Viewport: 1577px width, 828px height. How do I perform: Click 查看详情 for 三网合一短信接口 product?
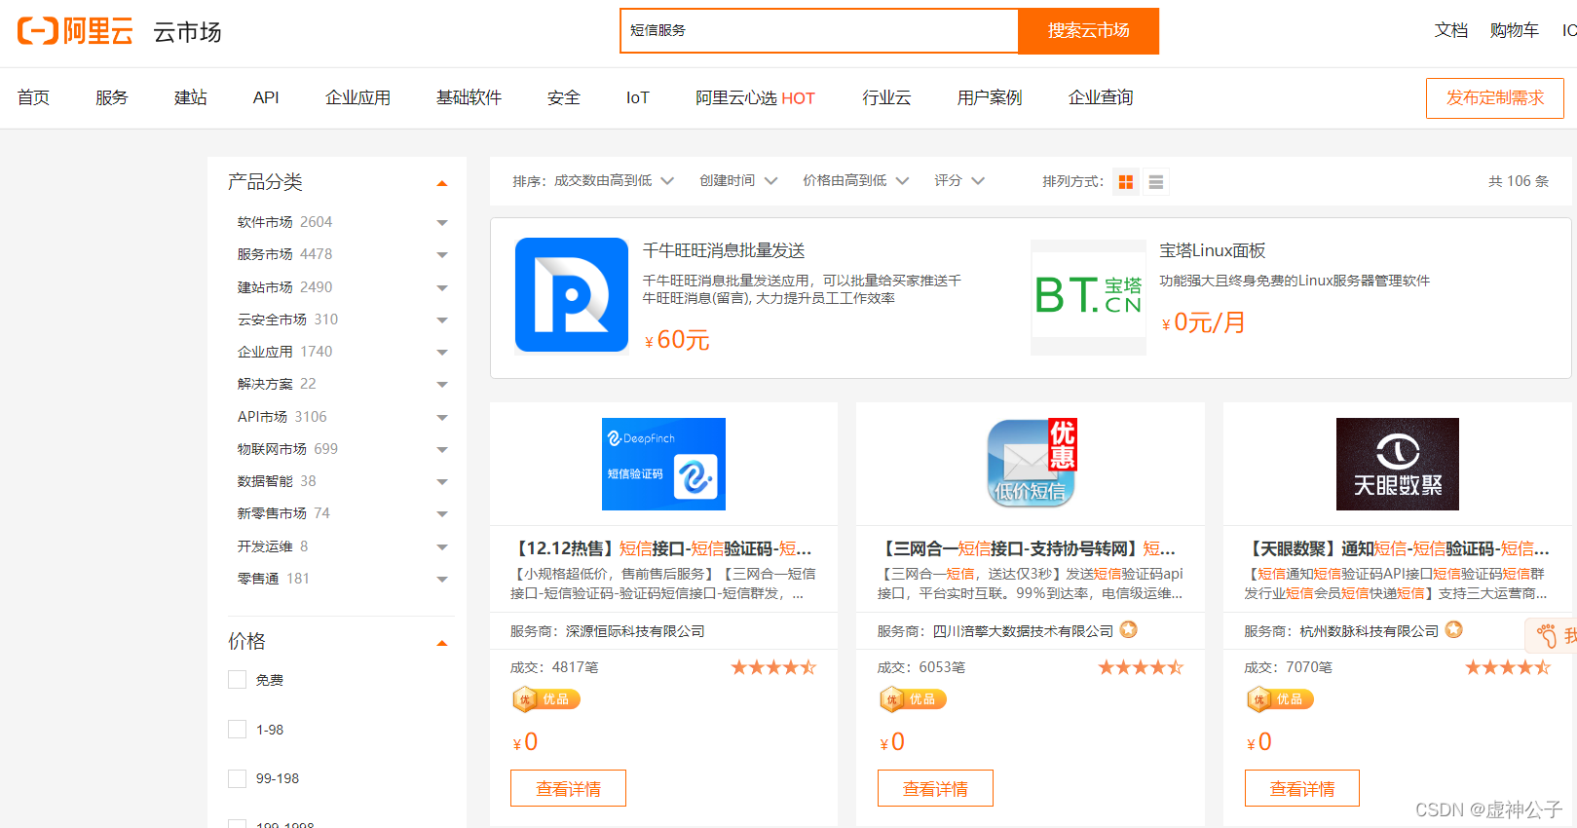coord(935,788)
